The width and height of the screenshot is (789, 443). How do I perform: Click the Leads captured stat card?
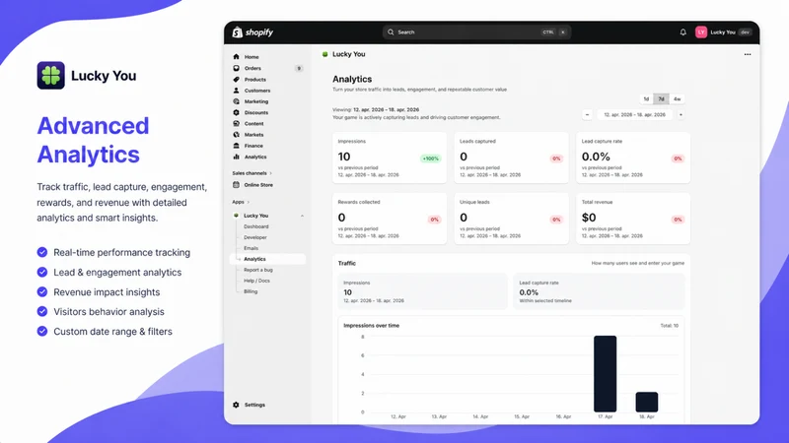pos(511,158)
